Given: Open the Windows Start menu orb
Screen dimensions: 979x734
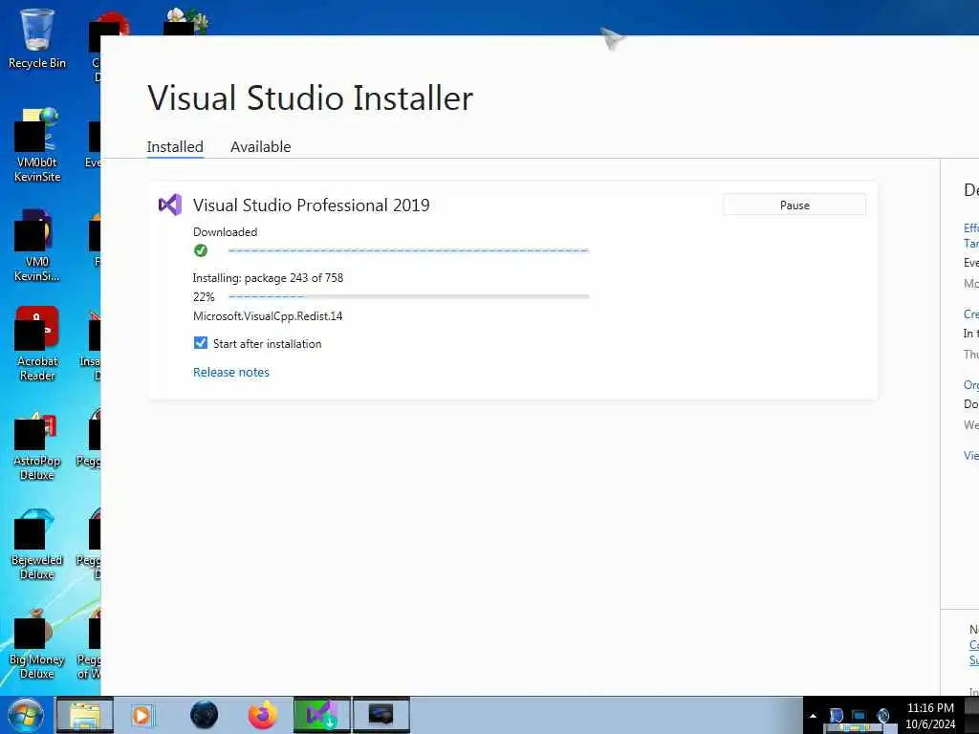Looking at the screenshot, I should click(26, 715).
